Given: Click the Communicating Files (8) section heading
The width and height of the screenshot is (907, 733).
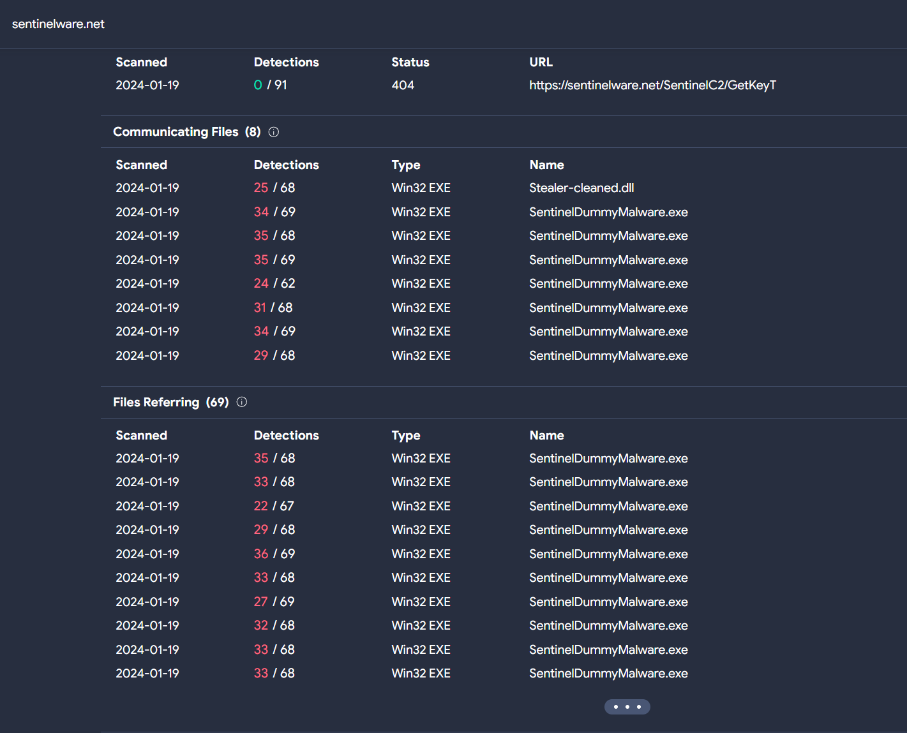Looking at the screenshot, I should point(186,132).
